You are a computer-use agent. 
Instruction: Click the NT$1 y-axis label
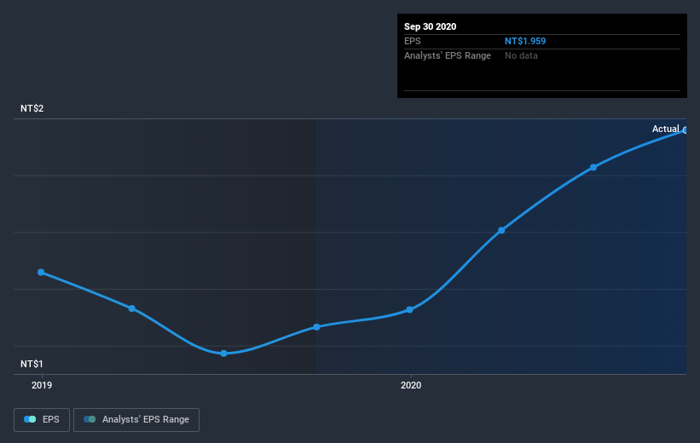click(32, 364)
